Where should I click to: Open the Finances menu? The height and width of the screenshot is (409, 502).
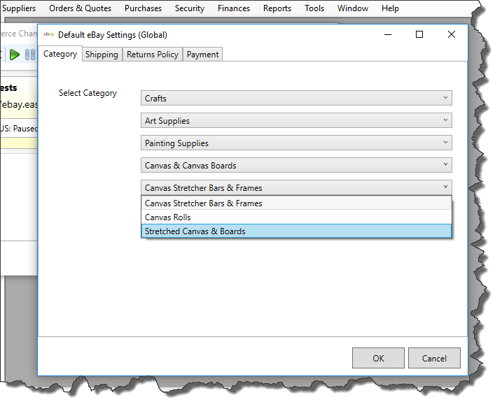coord(234,8)
